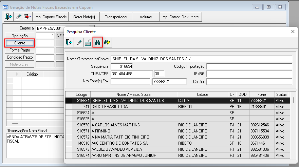
Task: Click the Observações Nota Fiscal text box
Action: point(35,146)
